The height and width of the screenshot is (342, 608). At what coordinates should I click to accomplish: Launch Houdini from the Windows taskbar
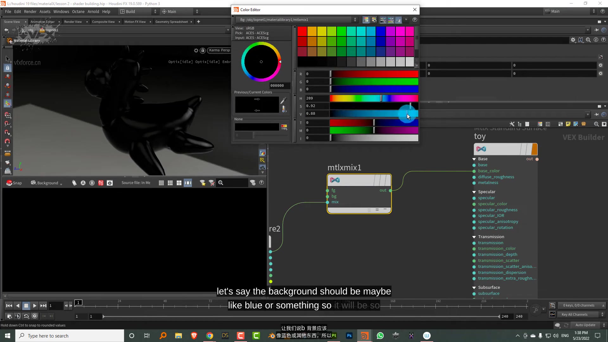click(x=364, y=336)
